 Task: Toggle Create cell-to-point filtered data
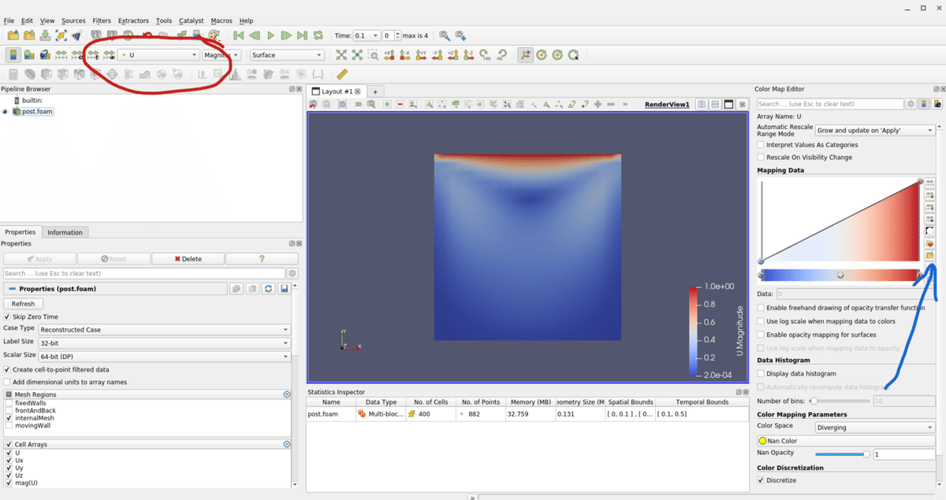[8, 369]
